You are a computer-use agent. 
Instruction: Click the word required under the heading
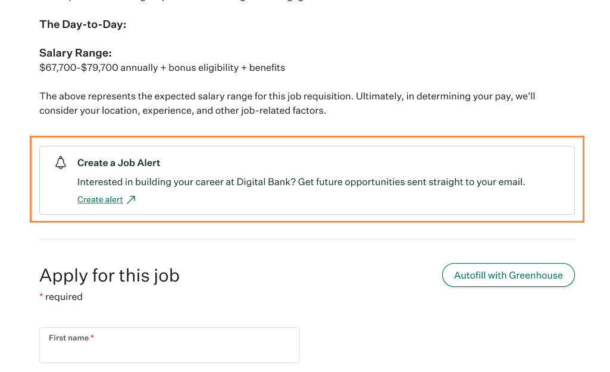(64, 297)
